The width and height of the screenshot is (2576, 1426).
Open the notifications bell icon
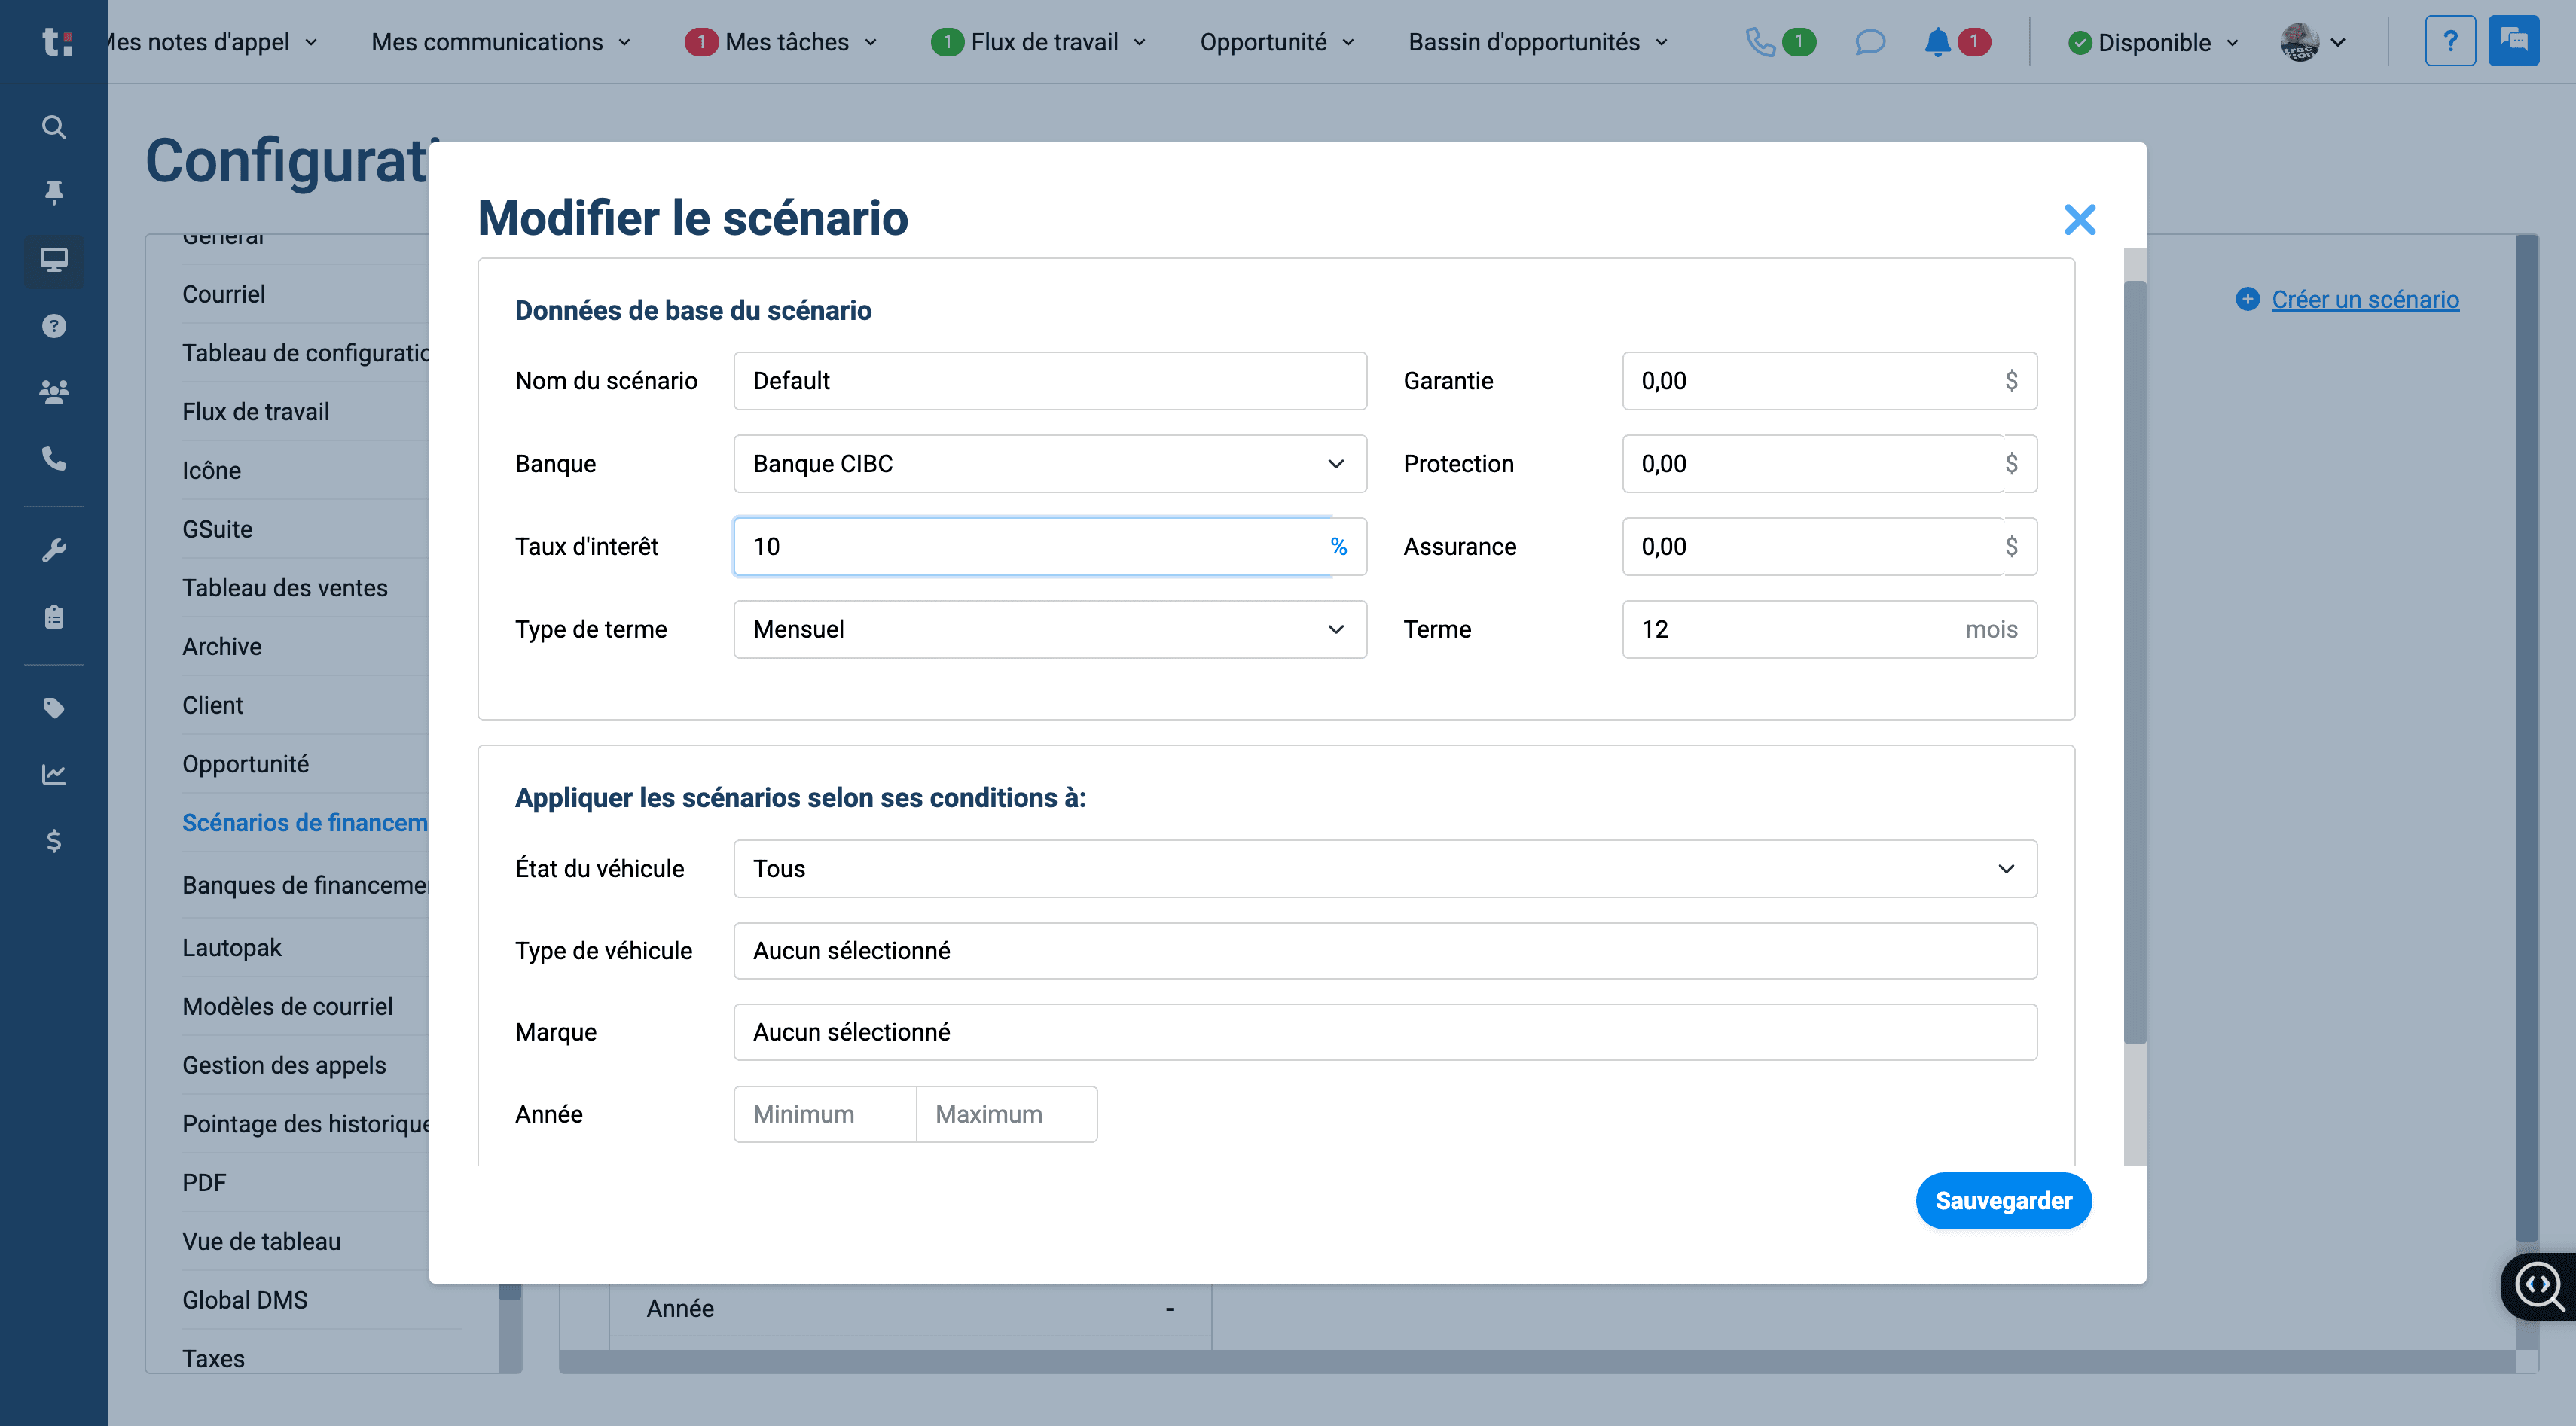(1937, 42)
